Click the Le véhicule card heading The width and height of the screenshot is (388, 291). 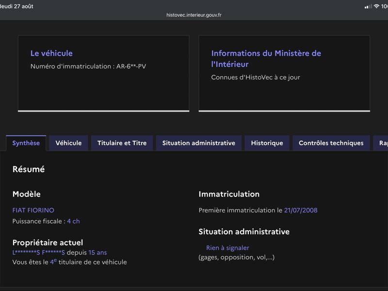[x=51, y=53]
